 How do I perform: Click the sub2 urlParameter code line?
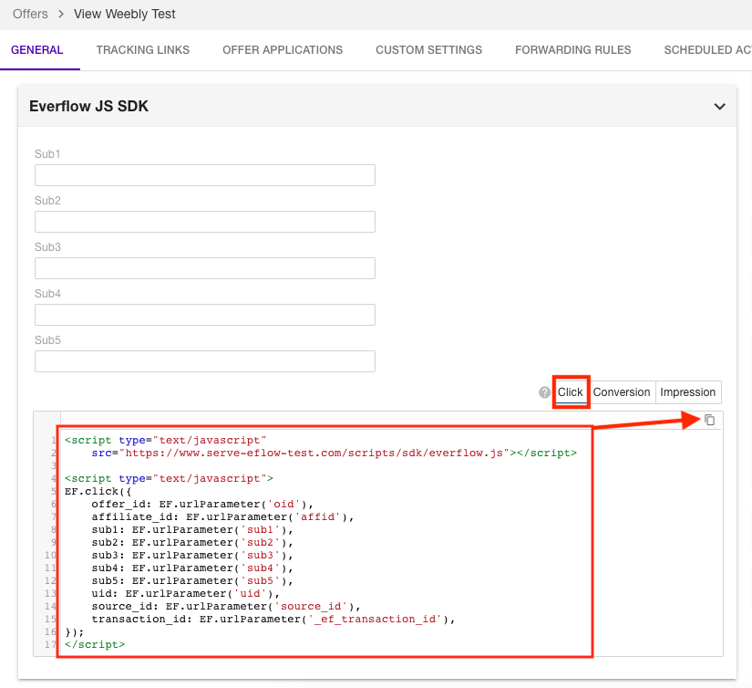[192, 543]
